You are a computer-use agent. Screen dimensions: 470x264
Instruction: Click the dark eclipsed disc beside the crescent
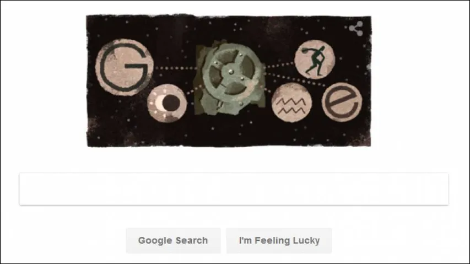click(x=171, y=103)
